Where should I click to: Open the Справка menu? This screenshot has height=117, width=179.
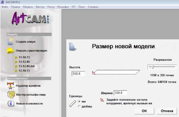click(x=93, y=7)
